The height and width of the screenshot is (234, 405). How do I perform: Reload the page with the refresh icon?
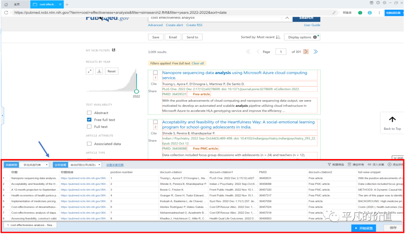click(x=6, y=12)
